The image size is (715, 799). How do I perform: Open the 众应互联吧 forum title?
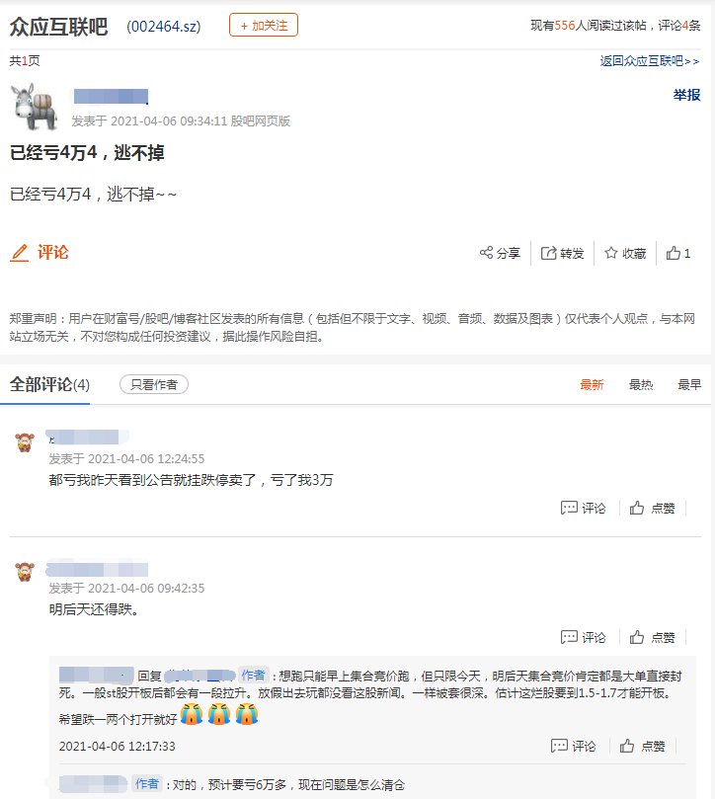click(x=58, y=27)
